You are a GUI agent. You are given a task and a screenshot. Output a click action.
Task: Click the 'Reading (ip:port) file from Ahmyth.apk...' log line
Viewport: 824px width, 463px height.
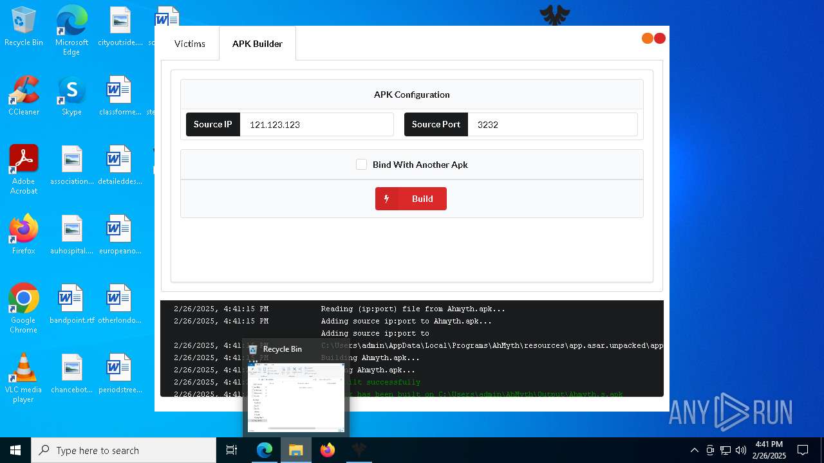click(413, 309)
